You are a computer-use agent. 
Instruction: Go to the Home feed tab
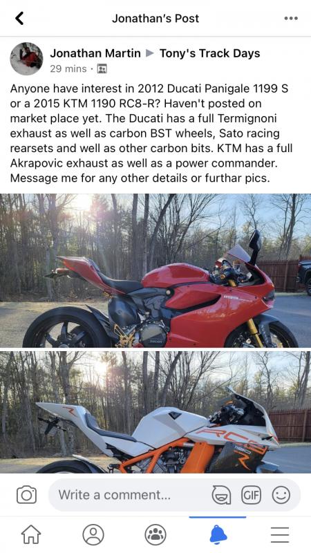(x=31, y=534)
